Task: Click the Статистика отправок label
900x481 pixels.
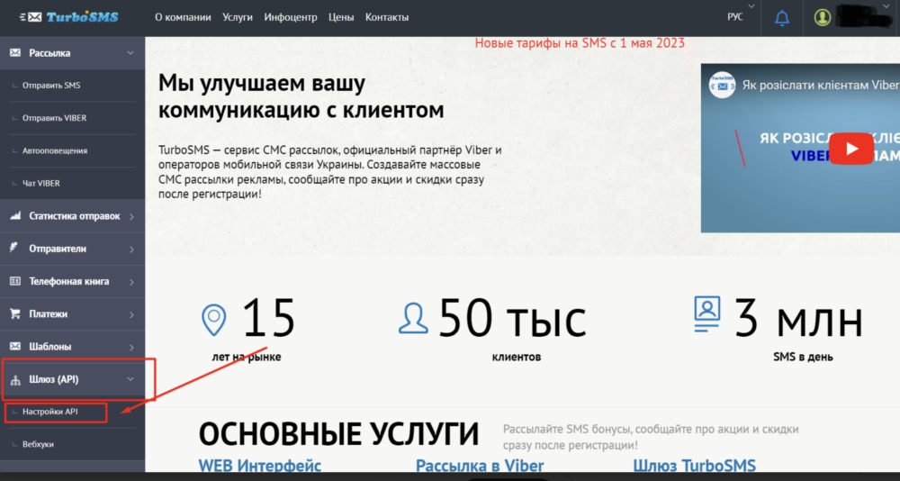Action: 75,217
